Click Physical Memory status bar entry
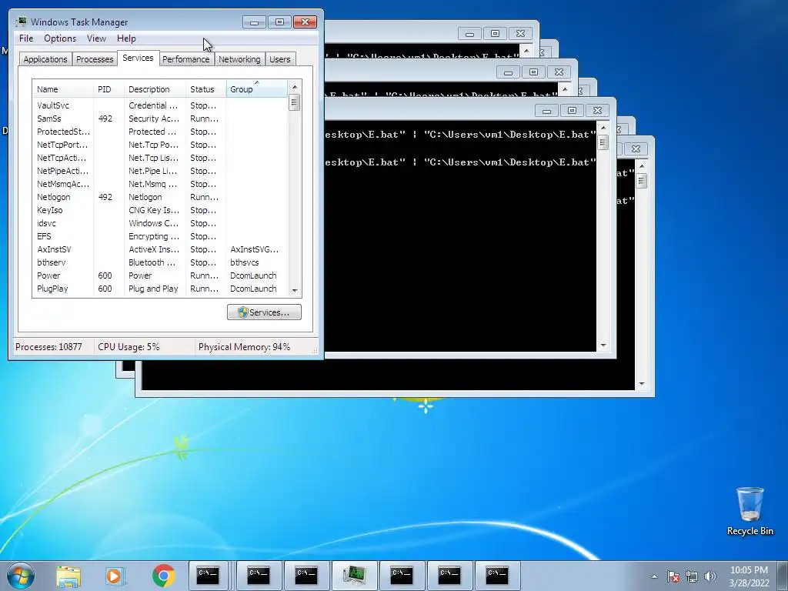Image resolution: width=788 pixels, height=591 pixels. [x=244, y=347]
